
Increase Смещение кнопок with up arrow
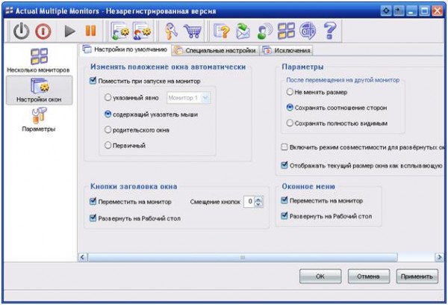(x=258, y=199)
